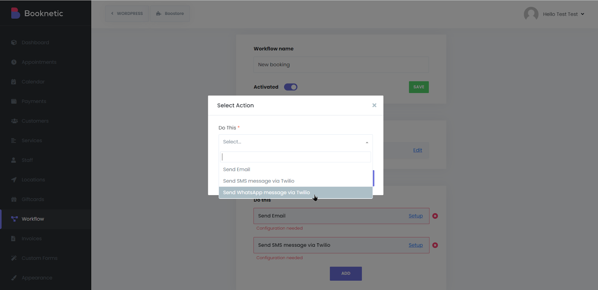The height and width of the screenshot is (290, 598).
Task: Click the Staff person icon
Action: pos(14,160)
